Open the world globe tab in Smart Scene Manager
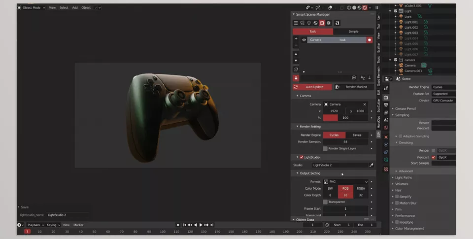Screen dimensions: 473x239 (x=315, y=23)
